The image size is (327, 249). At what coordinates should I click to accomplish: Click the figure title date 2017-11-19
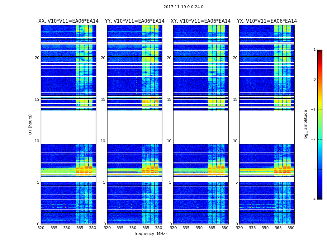point(183,7)
